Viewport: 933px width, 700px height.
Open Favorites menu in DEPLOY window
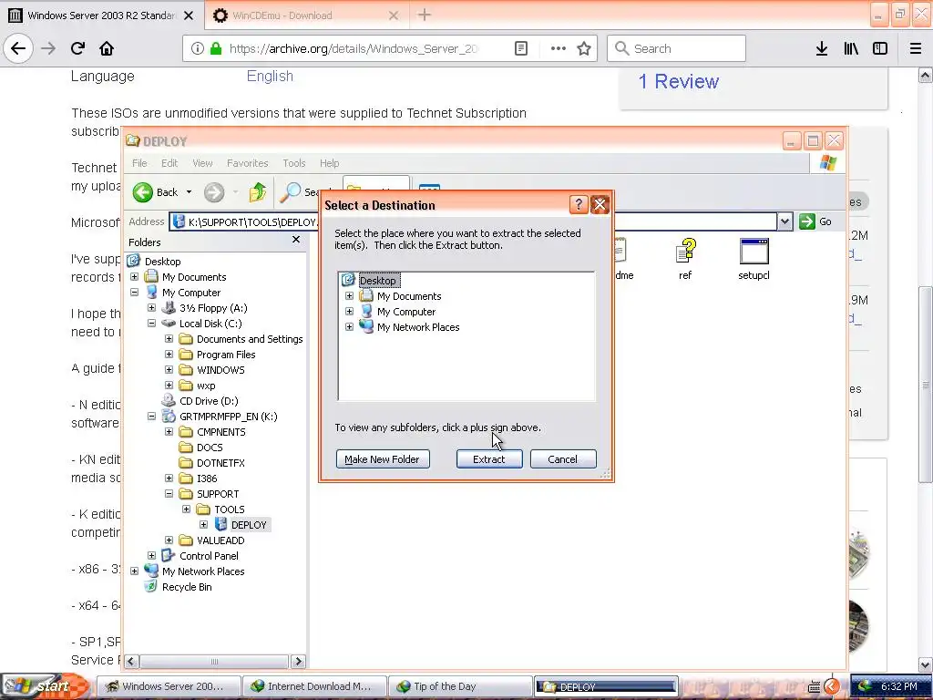tap(248, 163)
